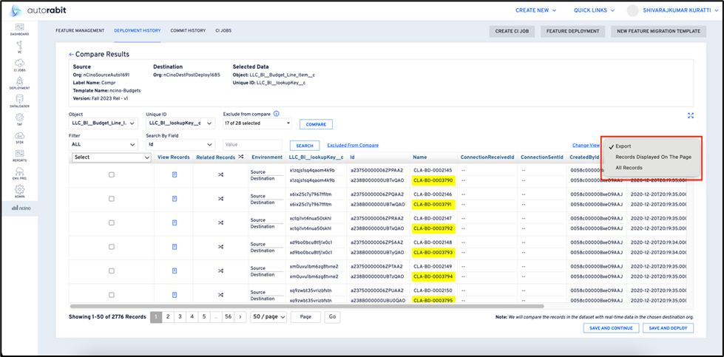The width and height of the screenshot is (724, 357).
Task: Open the Excluded From Compare link
Action: [353, 146]
